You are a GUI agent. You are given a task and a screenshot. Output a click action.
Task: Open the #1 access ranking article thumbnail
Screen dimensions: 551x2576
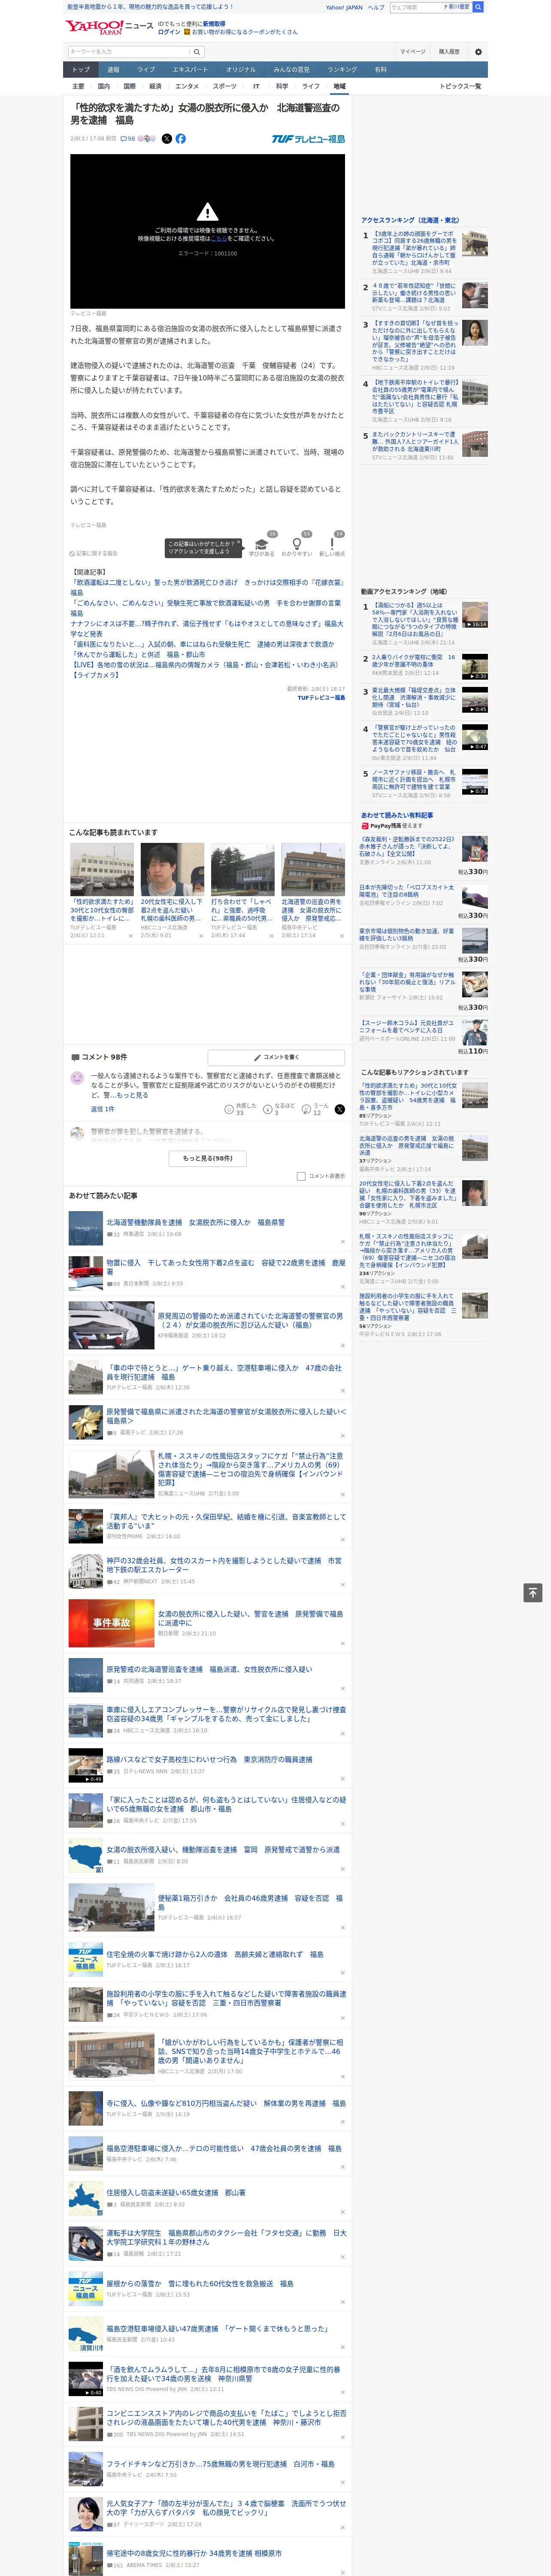pyautogui.click(x=475, y=244)
